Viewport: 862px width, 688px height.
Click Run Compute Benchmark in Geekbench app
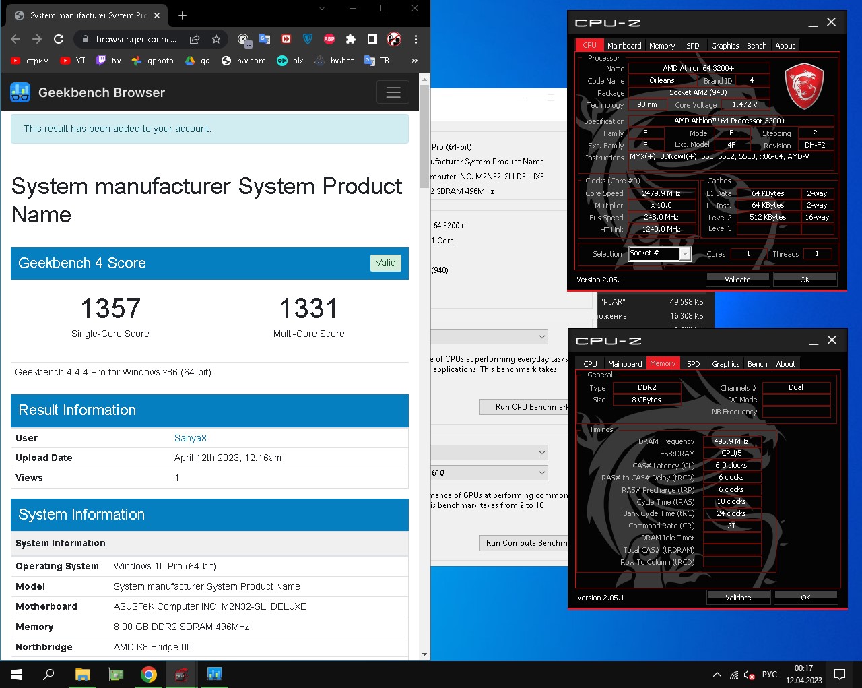tap(524, 543)
